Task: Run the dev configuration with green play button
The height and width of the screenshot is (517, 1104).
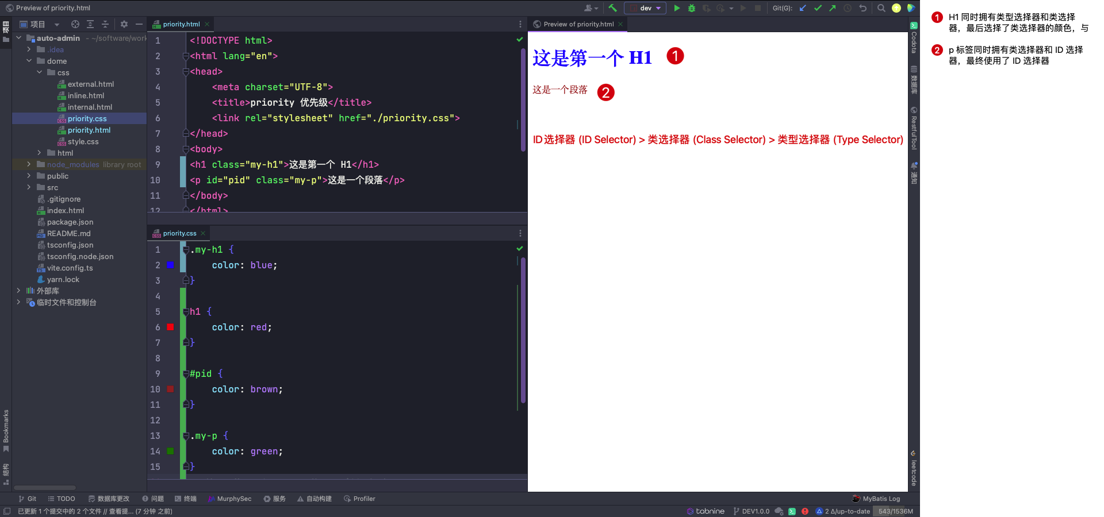Action: tap(677, 8)
